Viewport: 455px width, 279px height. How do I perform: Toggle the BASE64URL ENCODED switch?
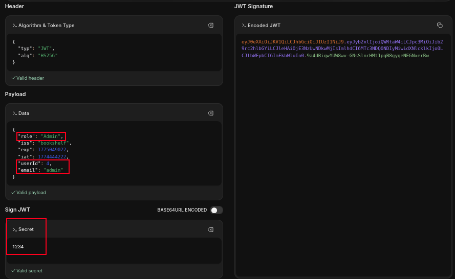[x=216, y=210]
